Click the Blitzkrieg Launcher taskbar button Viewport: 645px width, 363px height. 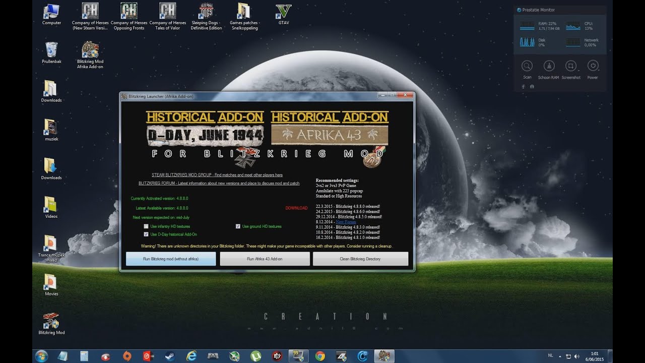384,356
